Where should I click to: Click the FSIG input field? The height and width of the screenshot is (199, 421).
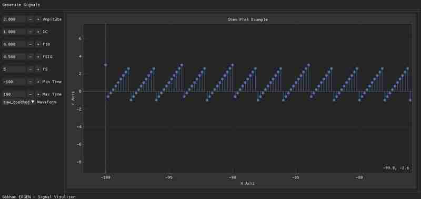tap(14, 57)
